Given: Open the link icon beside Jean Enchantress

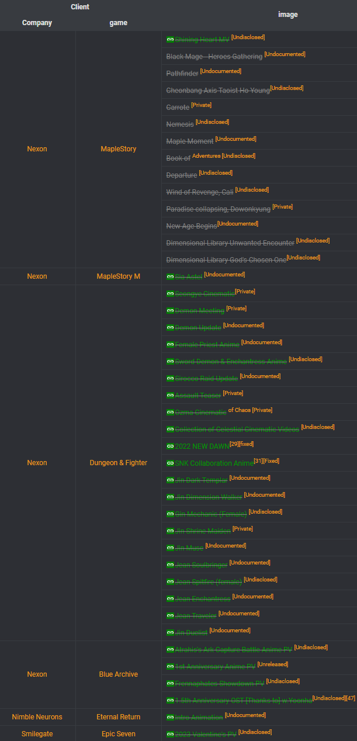Looking at the screenshot, I should [170, 599].
